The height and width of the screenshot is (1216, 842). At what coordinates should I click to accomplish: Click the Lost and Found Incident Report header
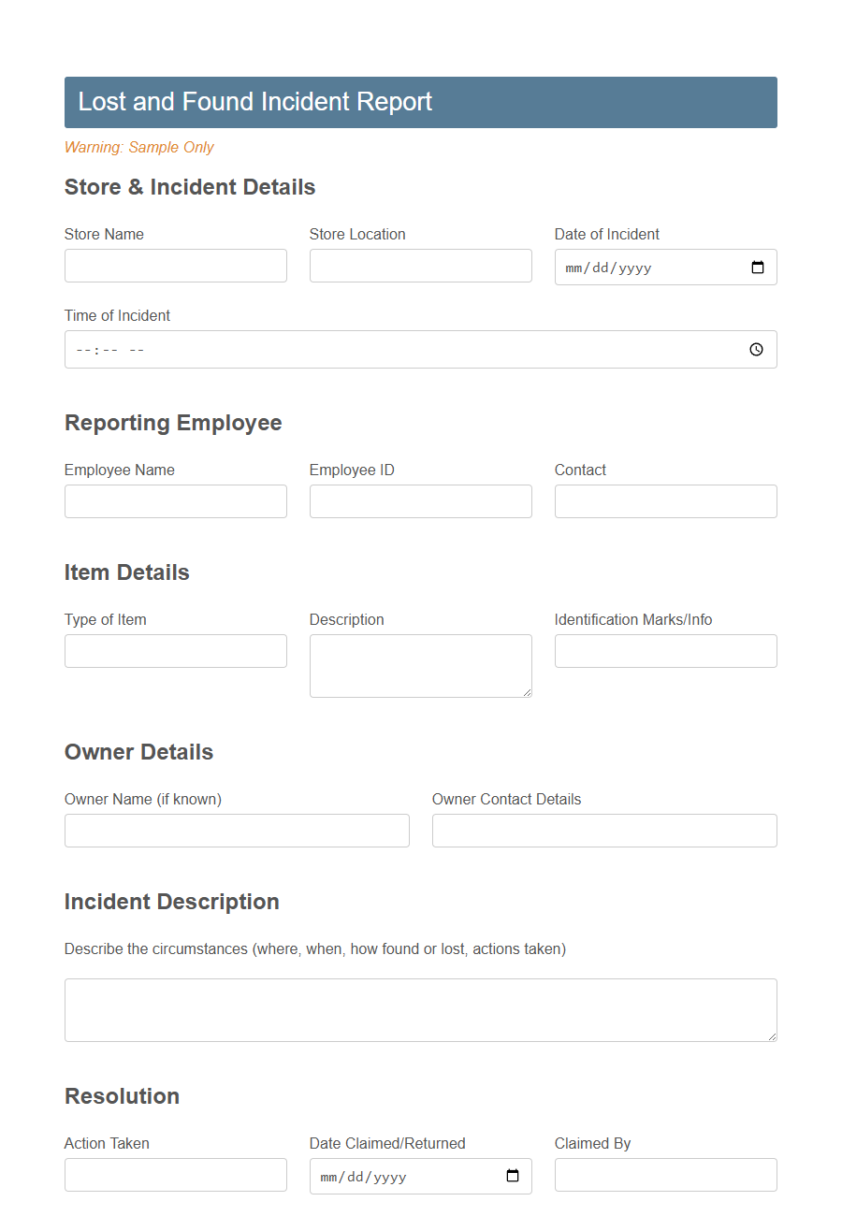pyautogui.click(x=254, y=101)
